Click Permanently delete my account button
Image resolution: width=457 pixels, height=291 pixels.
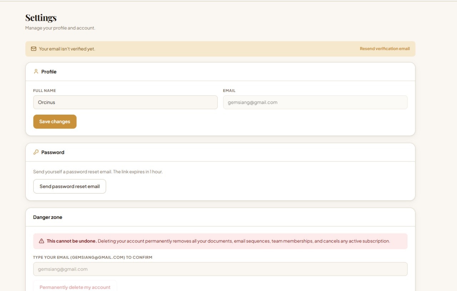pos(75,286)
